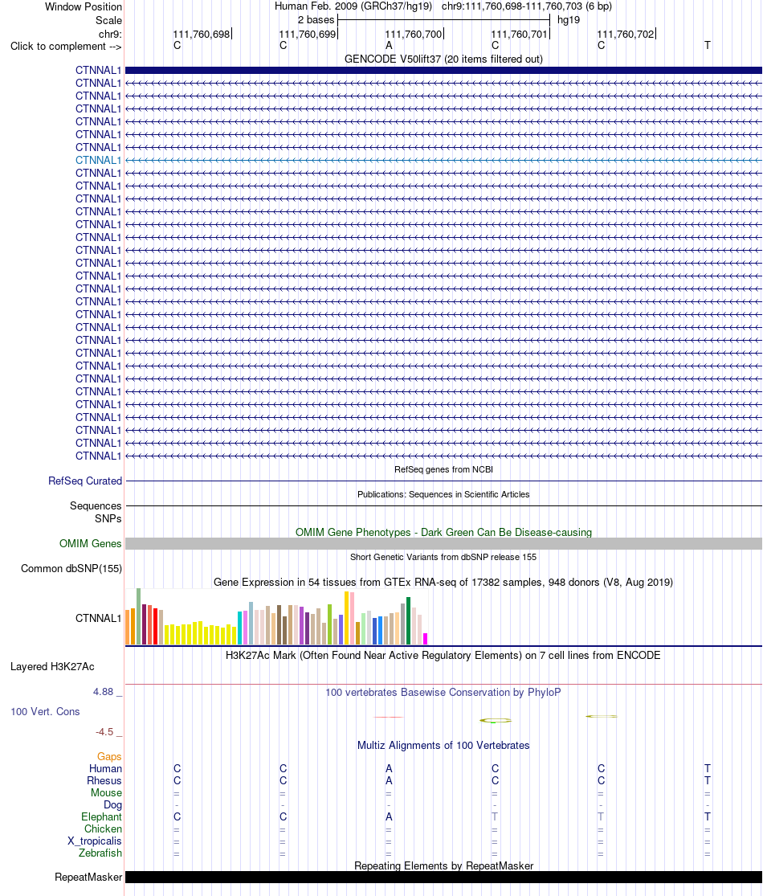This screenshot has width=763, height=896.
Task: Click the dark green GTEx expression bar
Action: coord(408,620)
